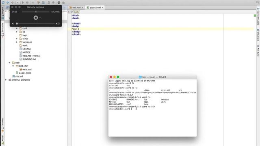Select the RELEASE-NOTES file
This screenshot has width=260, height=146.
click(x=30, y=56)
